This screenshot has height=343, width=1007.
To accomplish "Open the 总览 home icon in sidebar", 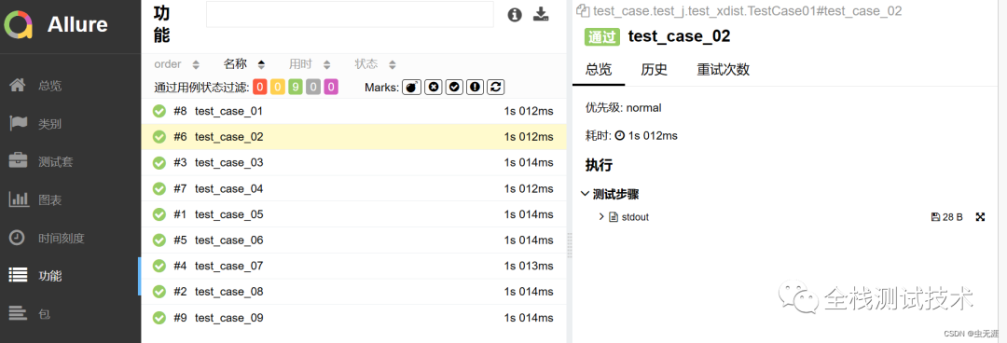I will (x=18, y=85).
